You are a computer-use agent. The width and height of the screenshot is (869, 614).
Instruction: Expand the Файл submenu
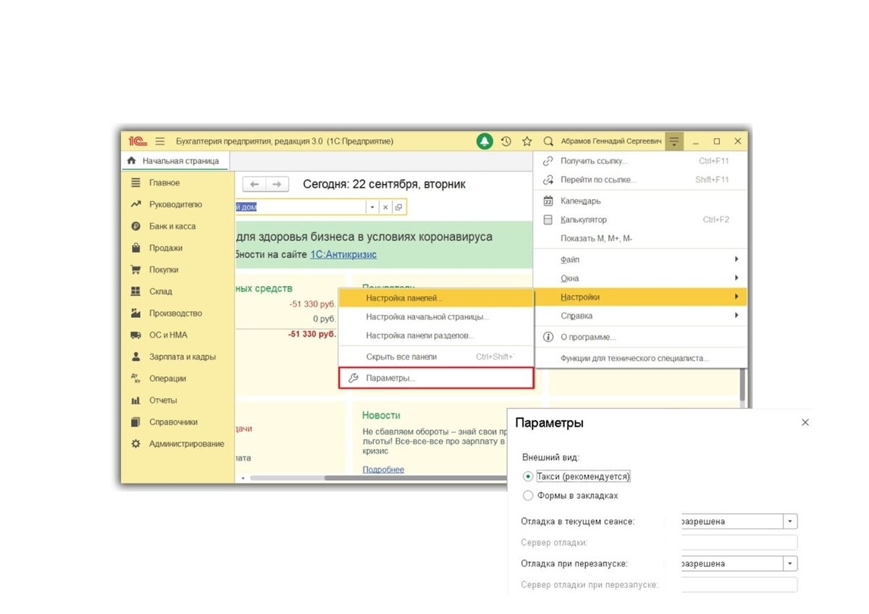[x=640, y=259]
